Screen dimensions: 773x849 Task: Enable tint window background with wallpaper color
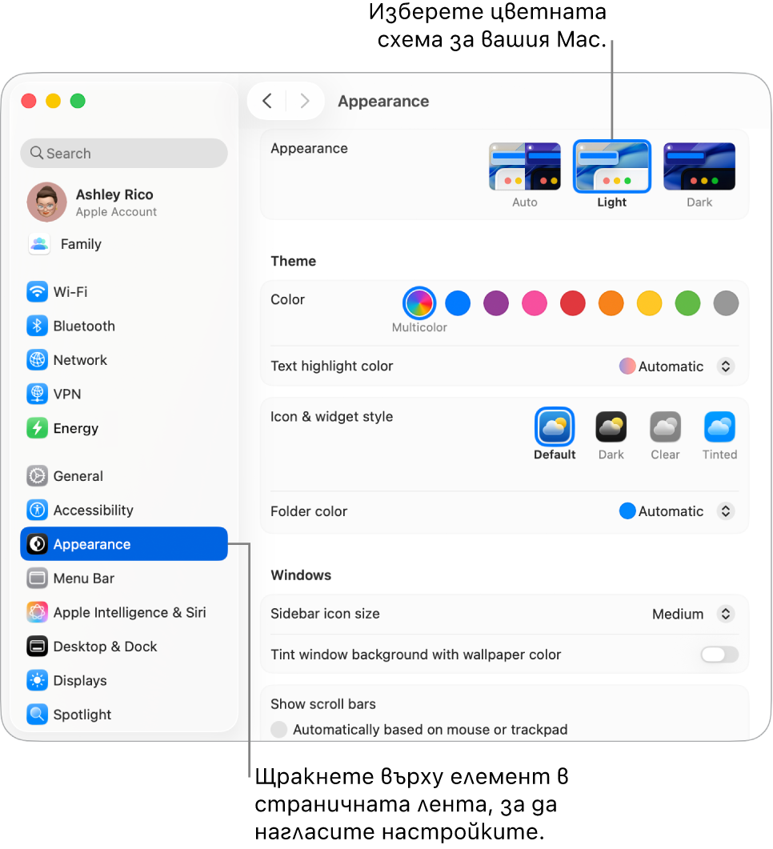pyautogui.click(x=718, y=655)
